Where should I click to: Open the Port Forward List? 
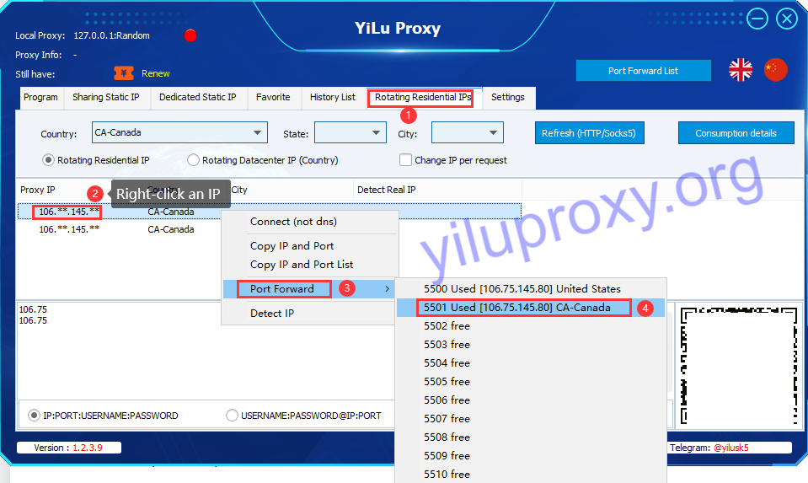(643, 71)
